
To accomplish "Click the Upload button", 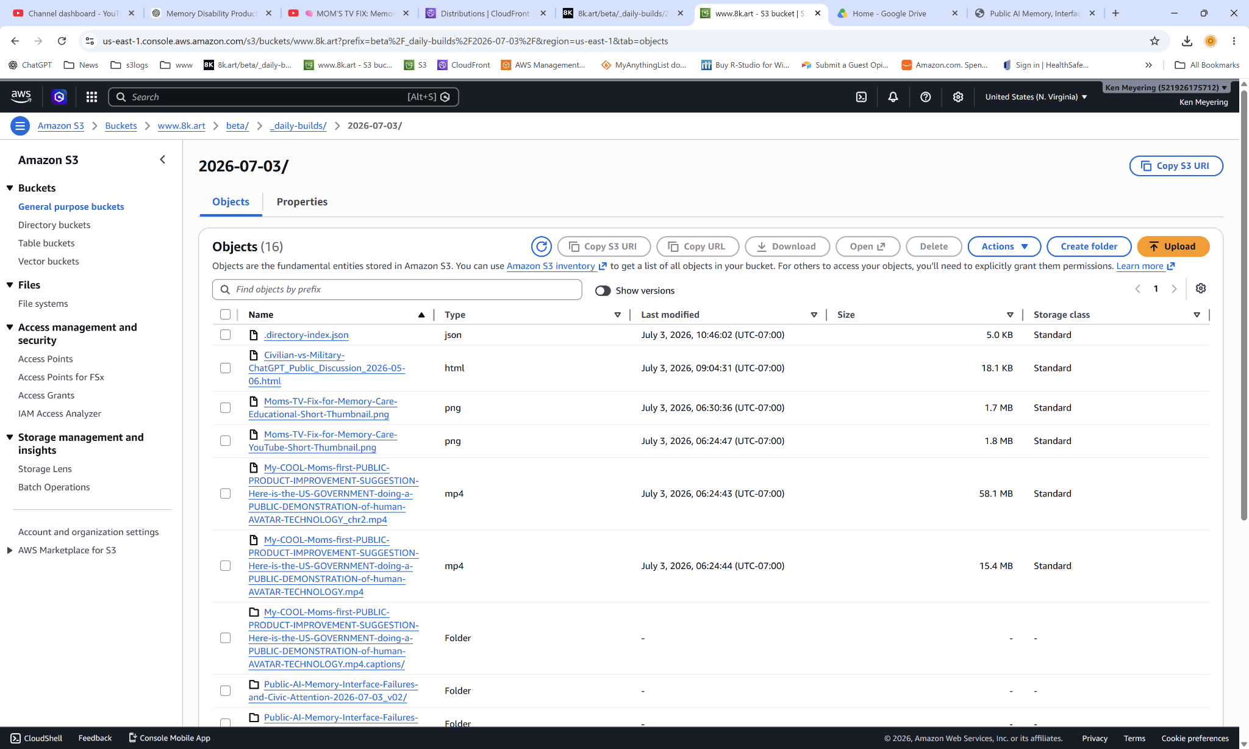I will tap(1173, 246).
